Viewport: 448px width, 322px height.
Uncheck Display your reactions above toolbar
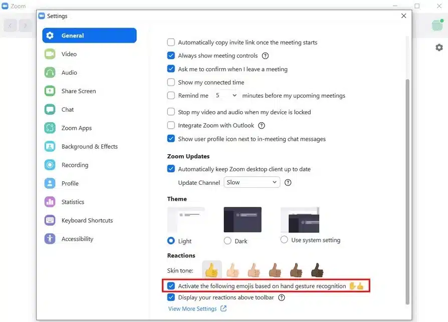(x=171, y=297)
